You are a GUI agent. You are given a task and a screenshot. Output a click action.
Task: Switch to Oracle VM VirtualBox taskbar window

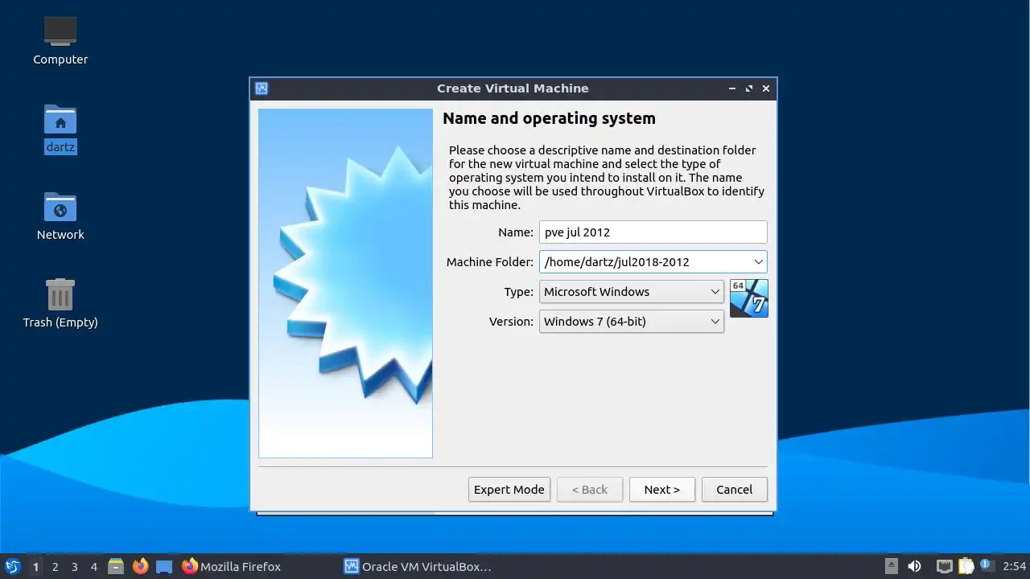(x=418, y=566)
